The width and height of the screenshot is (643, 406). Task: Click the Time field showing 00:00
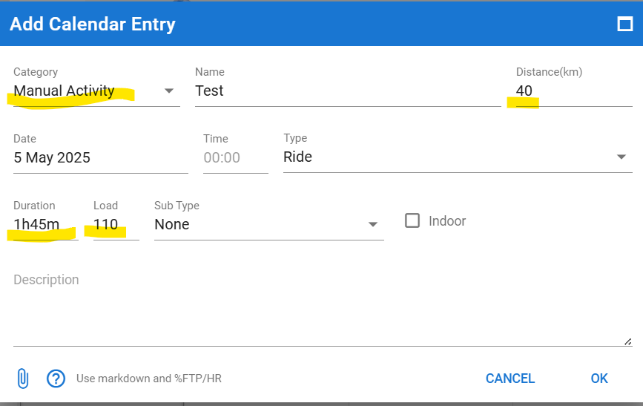pos(235,157)
